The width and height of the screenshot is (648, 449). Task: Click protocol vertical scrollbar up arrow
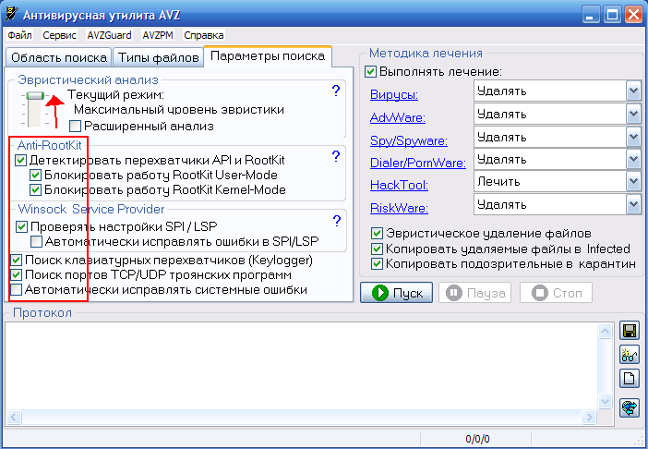[x=605, y=331]
